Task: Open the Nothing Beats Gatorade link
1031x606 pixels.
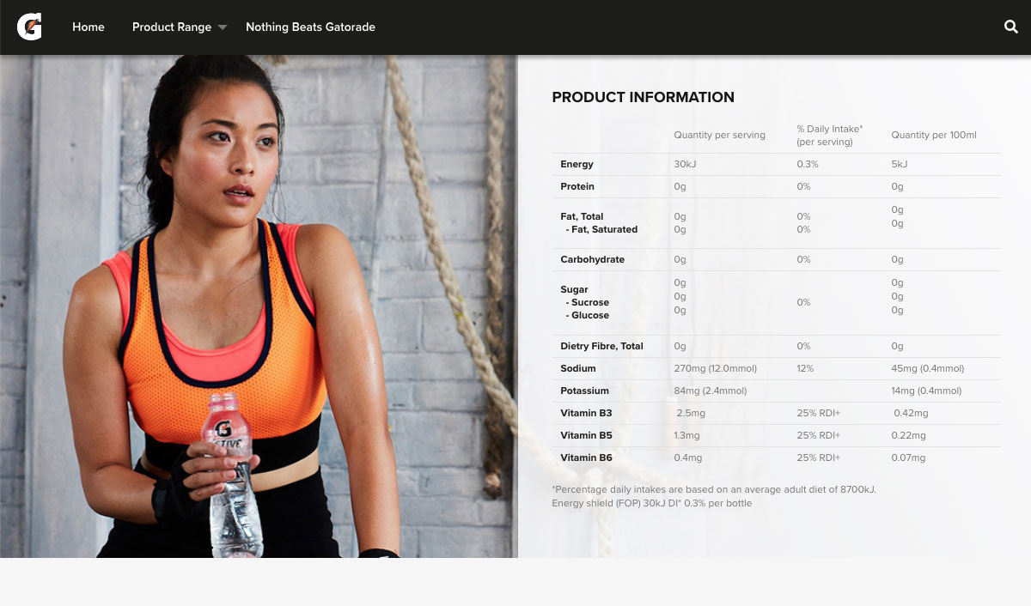Action: click(310, 27)
